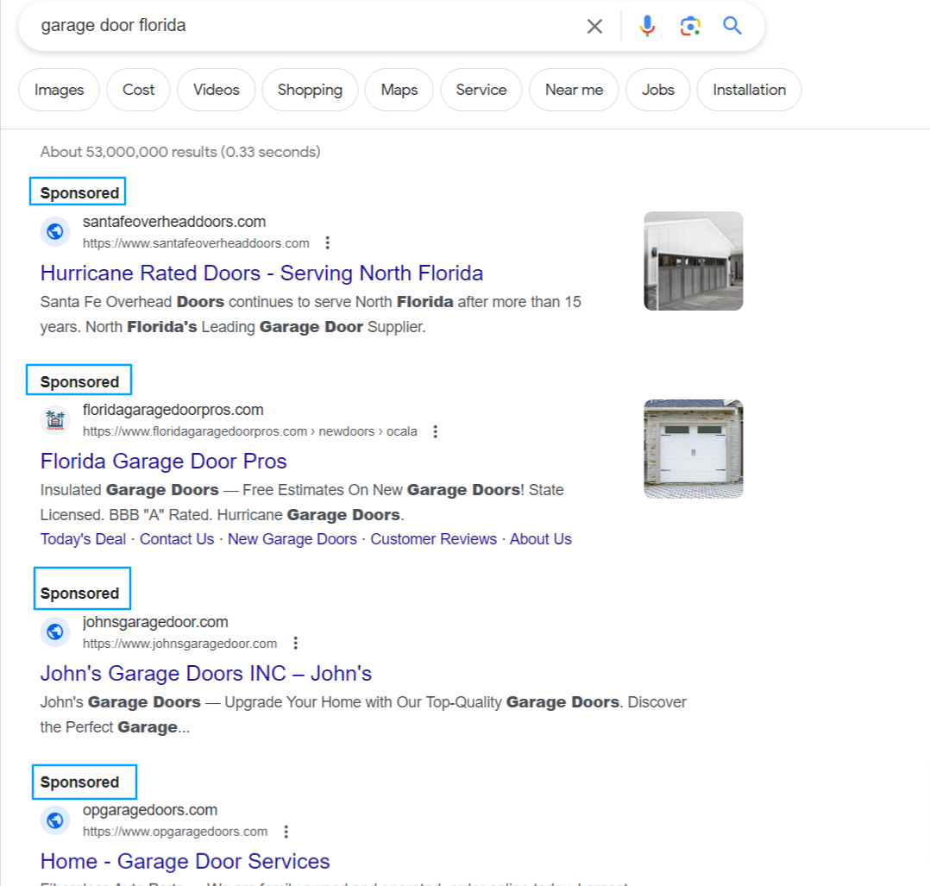Click the https://www.johnsgaragedoor.com URL text
This screenshot has height=886, width=930.
tap(179, 644)
